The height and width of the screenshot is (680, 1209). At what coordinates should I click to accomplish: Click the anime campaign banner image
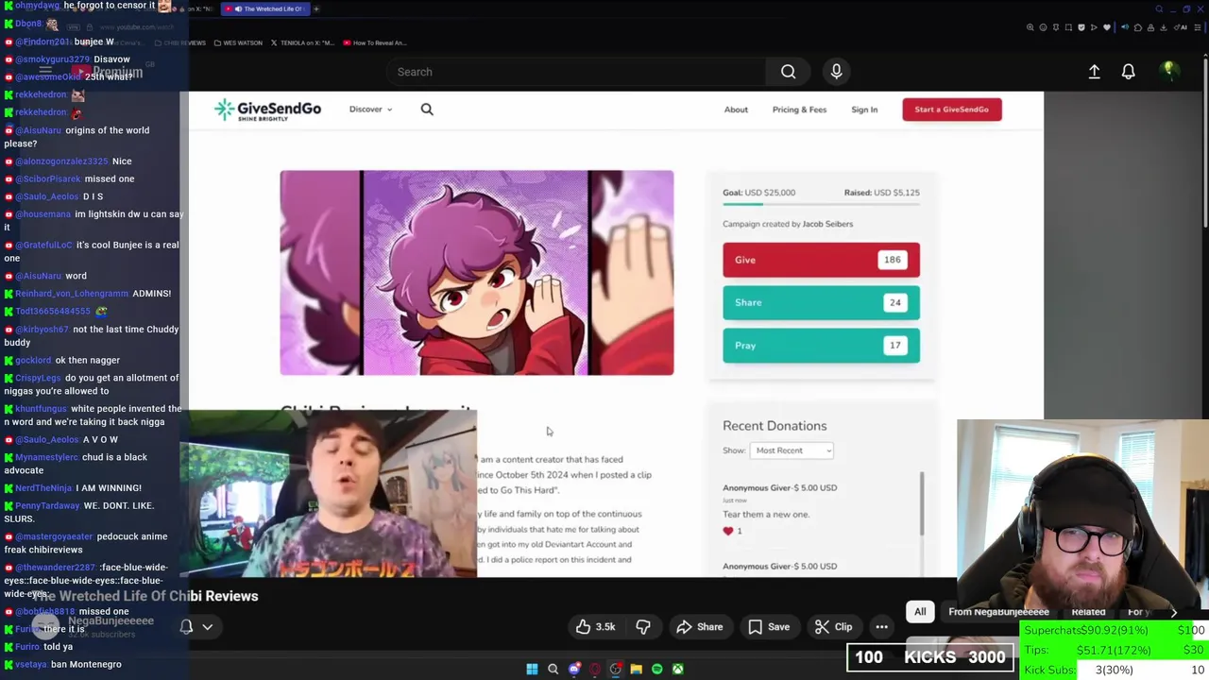[477, 273]
